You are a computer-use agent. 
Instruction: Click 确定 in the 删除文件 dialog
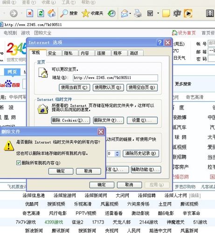click(61, 171)
